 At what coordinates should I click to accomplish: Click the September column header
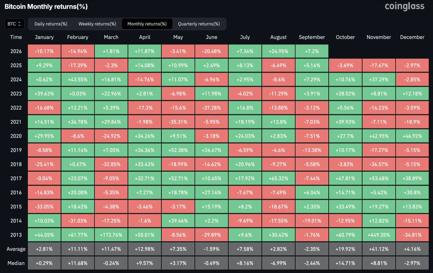coord(312,37)
